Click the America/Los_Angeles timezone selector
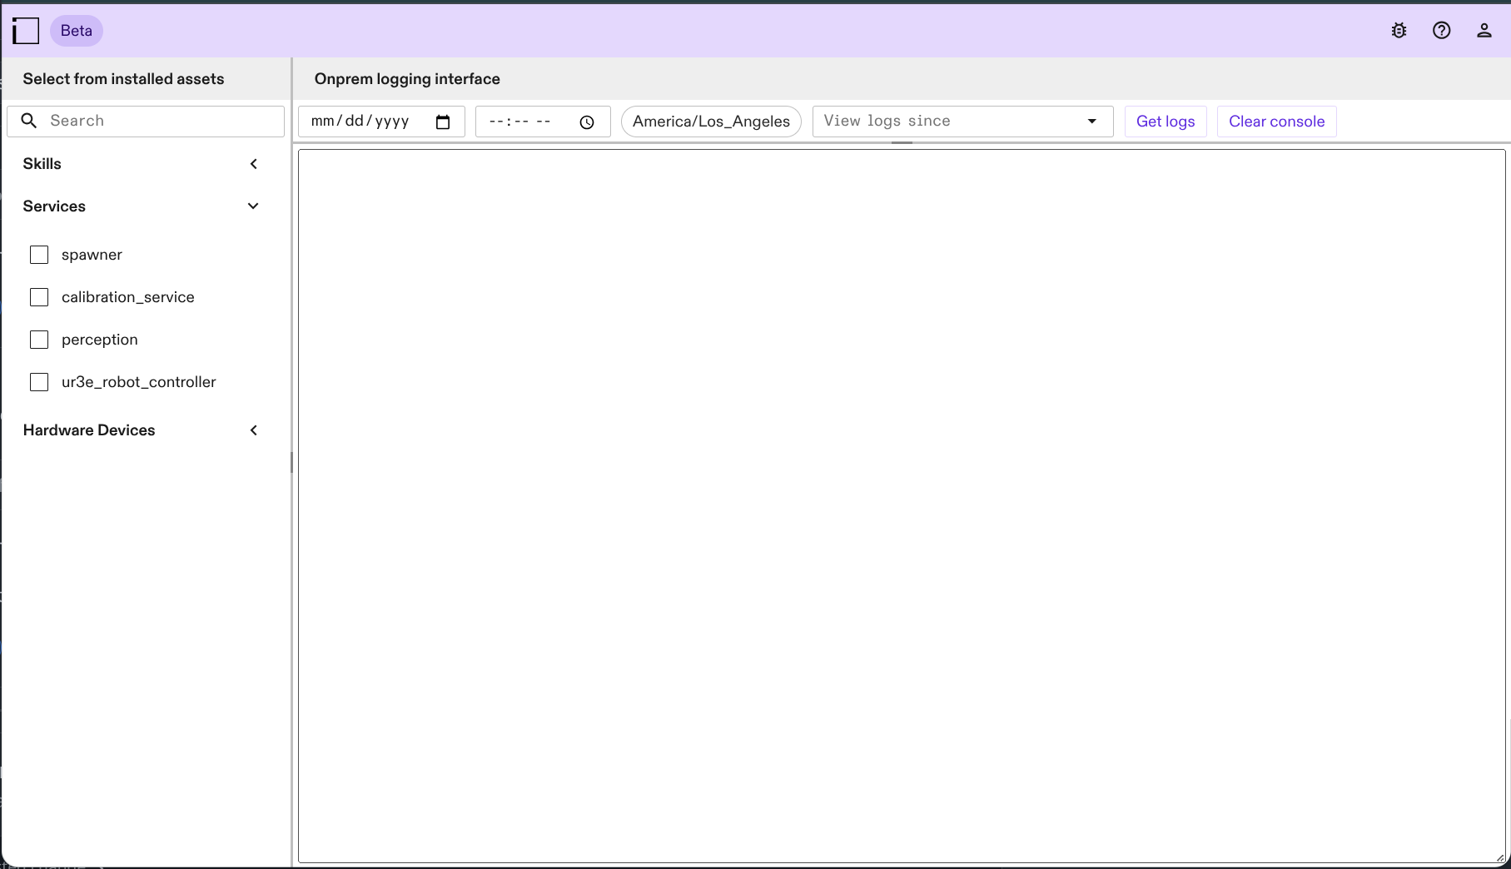Image resolution: width=1511 pixels, height=869 pixels. point(711,122)
